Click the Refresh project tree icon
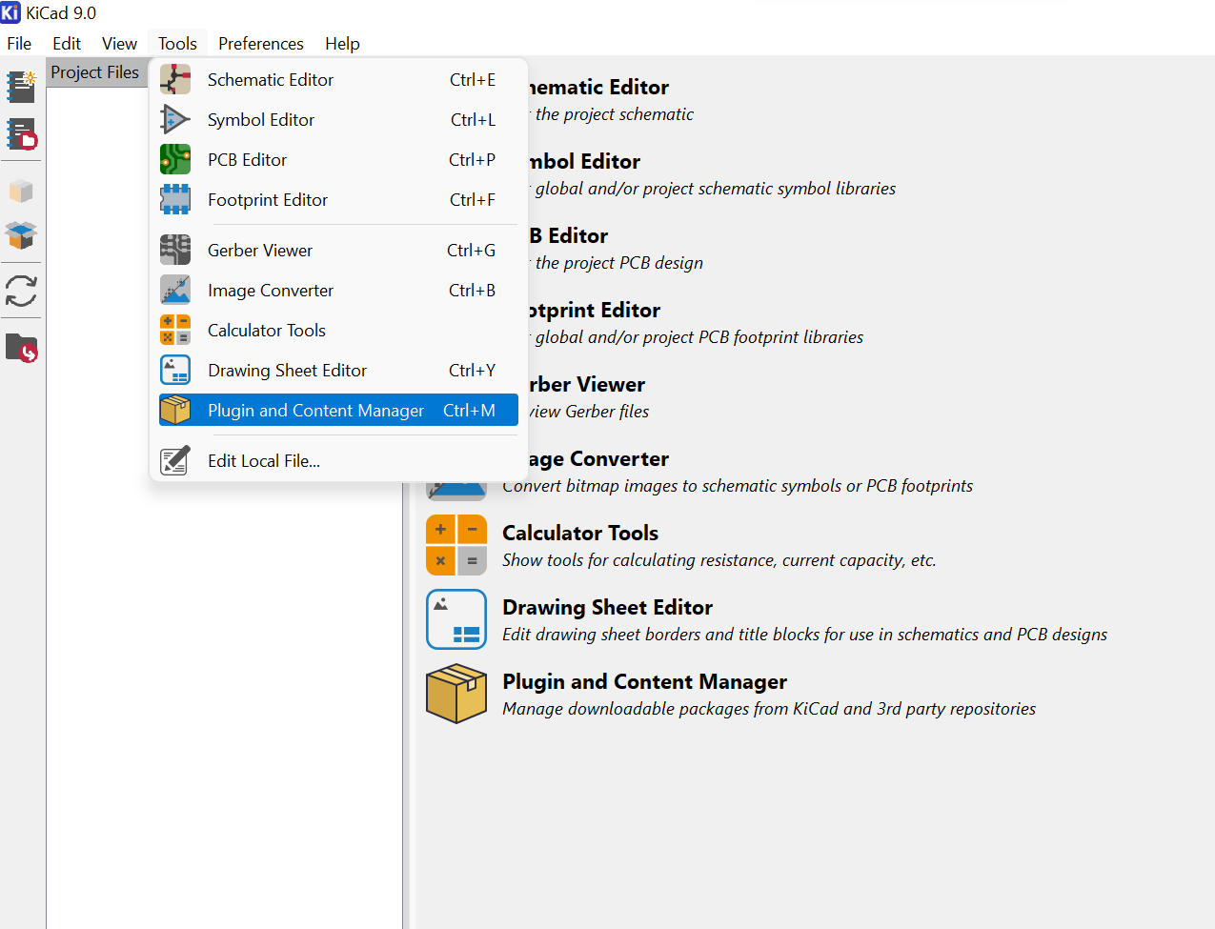This screenshot has height=929, width=1215. [21, 291]
